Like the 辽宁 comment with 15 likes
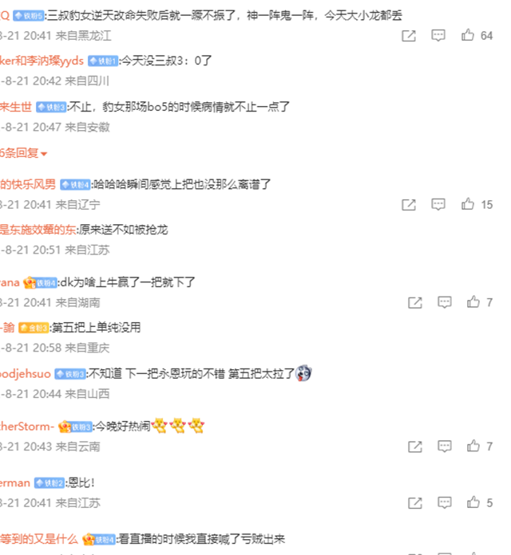The height and width of the screenshot is (555, 511). pyautogui.click(x=467, y=204)
